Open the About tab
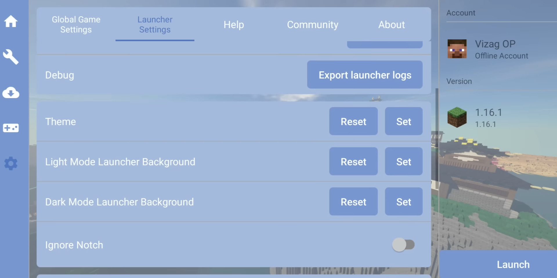The width and height of the screenshot is (557, 278). tap(391, 25)
